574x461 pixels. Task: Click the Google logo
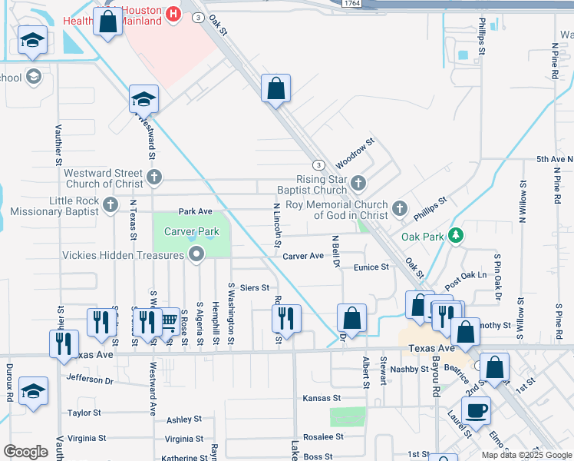pyautogui.click(x=26, y=452)
